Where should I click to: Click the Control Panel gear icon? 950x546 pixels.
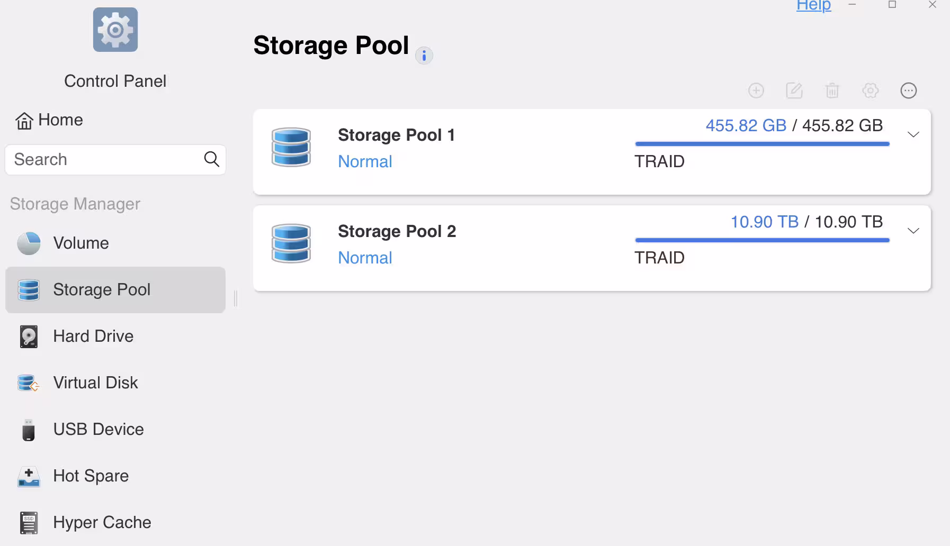pyautogui.click(x=115, y=30)
